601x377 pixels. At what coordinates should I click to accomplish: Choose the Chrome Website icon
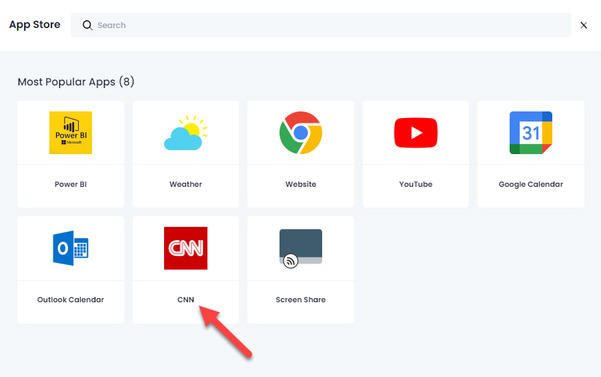pos(301,133)
